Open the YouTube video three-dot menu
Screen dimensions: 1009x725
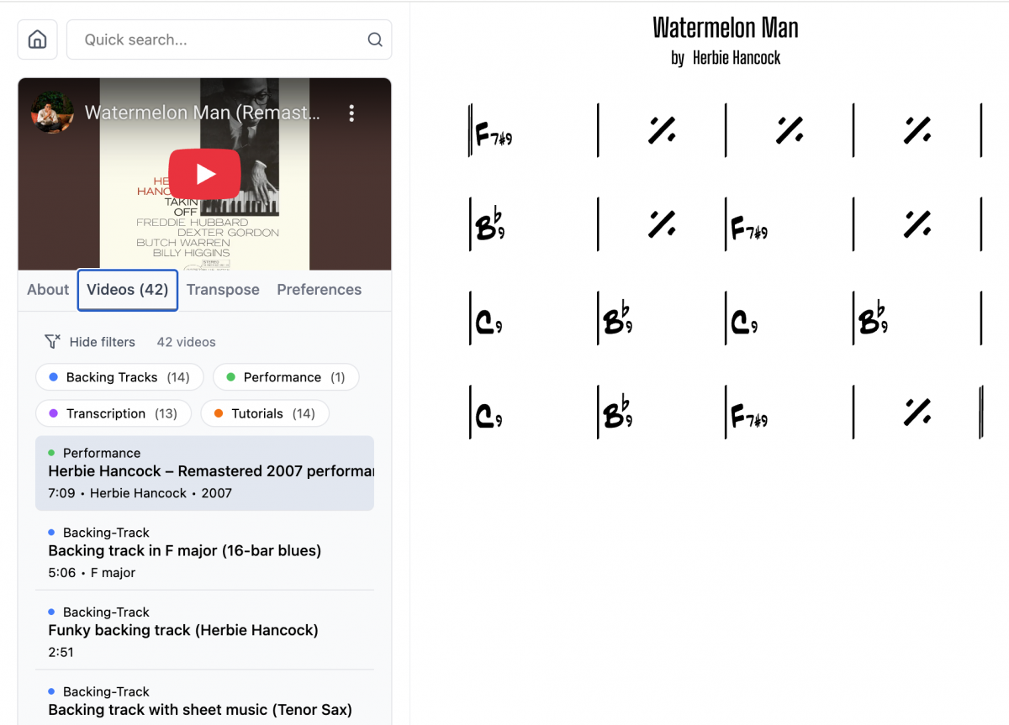351,113
